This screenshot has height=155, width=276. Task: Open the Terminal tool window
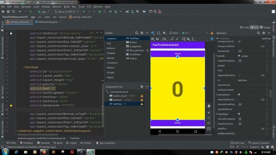43,143
